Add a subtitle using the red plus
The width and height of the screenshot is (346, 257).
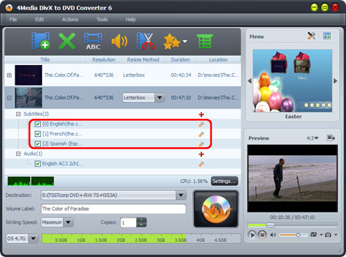(201, 115)
